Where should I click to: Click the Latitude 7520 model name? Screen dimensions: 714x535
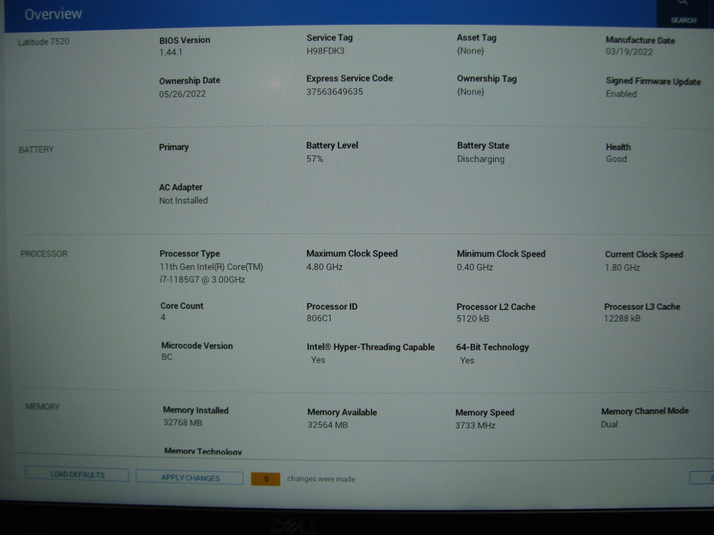pyautogui.click(x=44, y=41)
